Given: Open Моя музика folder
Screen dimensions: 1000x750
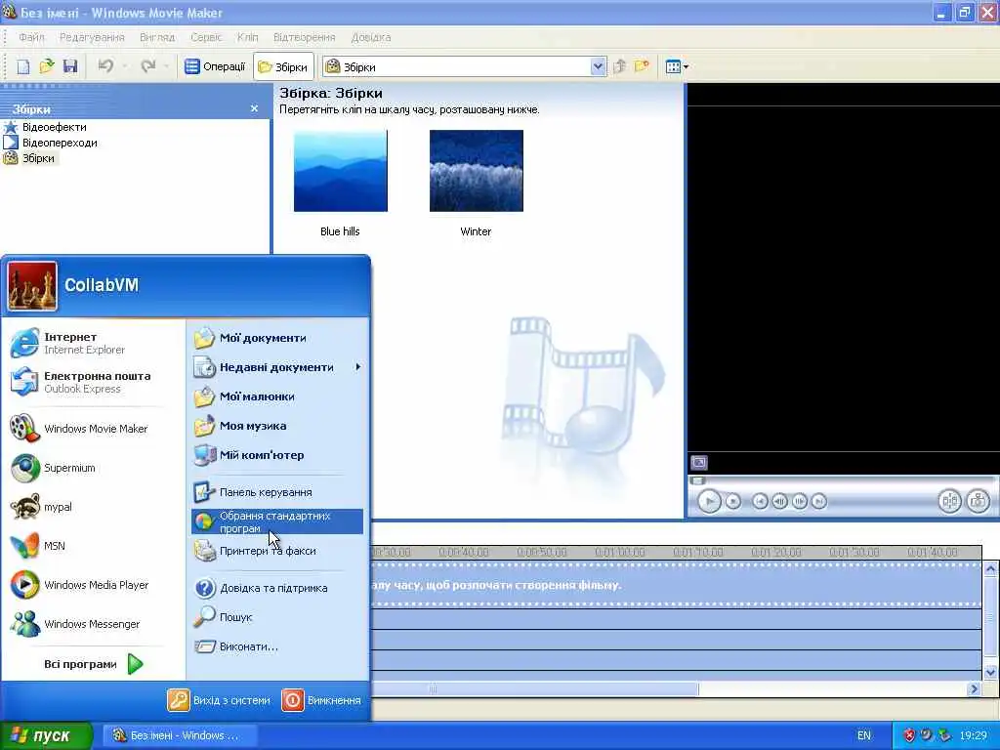Looking at the screenshot, I should [x=277, y=426].
